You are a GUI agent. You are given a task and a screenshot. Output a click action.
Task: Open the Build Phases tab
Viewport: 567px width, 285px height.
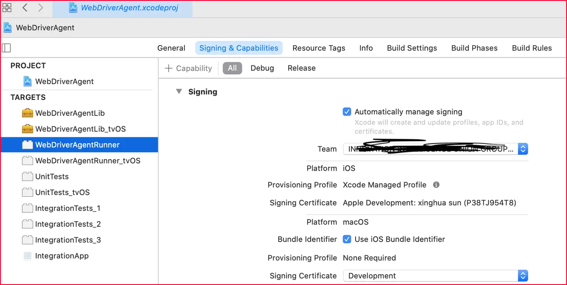click(x=474, y=48)
